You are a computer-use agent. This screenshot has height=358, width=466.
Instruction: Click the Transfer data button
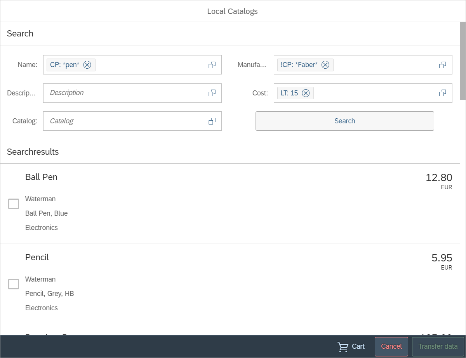point(438,347)
